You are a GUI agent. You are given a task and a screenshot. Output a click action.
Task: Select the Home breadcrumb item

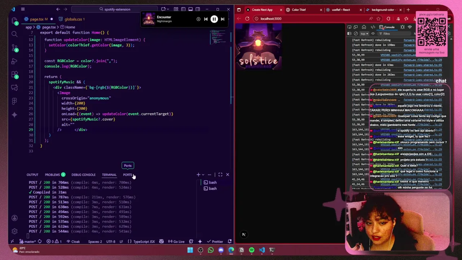pos(68,27)
